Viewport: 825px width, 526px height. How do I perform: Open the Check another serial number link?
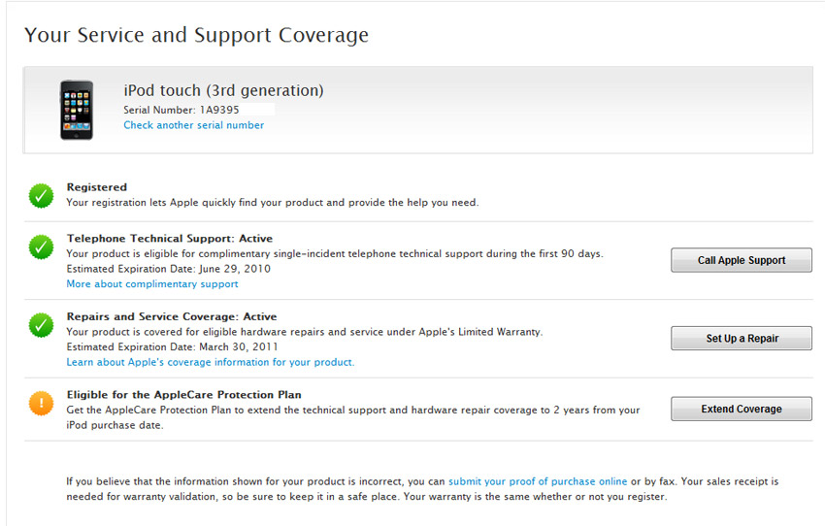(x=193, y=125)
